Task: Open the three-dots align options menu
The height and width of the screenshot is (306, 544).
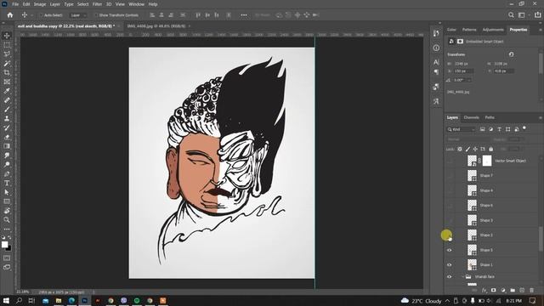Action: point(244,15)
